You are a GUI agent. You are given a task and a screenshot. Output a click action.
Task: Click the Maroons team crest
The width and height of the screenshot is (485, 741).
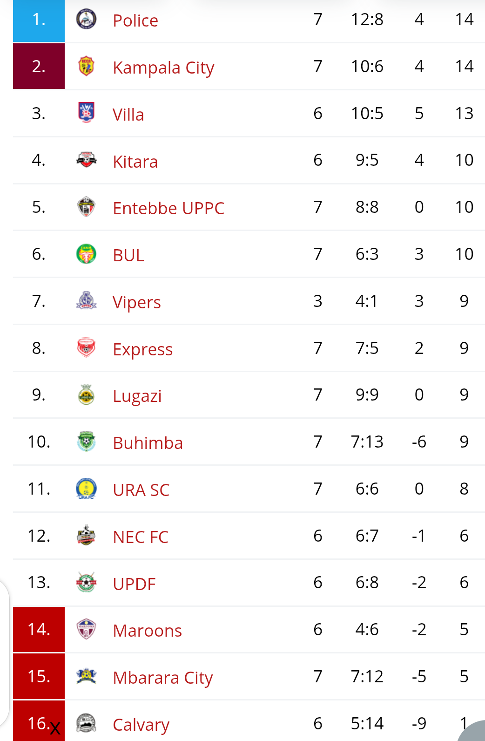point(86,629)
